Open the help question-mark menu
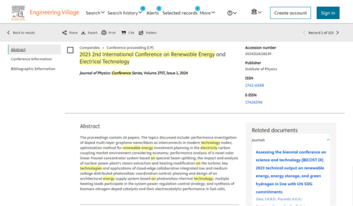The height and width of the screenshot is (206, 353). (232, 13)
